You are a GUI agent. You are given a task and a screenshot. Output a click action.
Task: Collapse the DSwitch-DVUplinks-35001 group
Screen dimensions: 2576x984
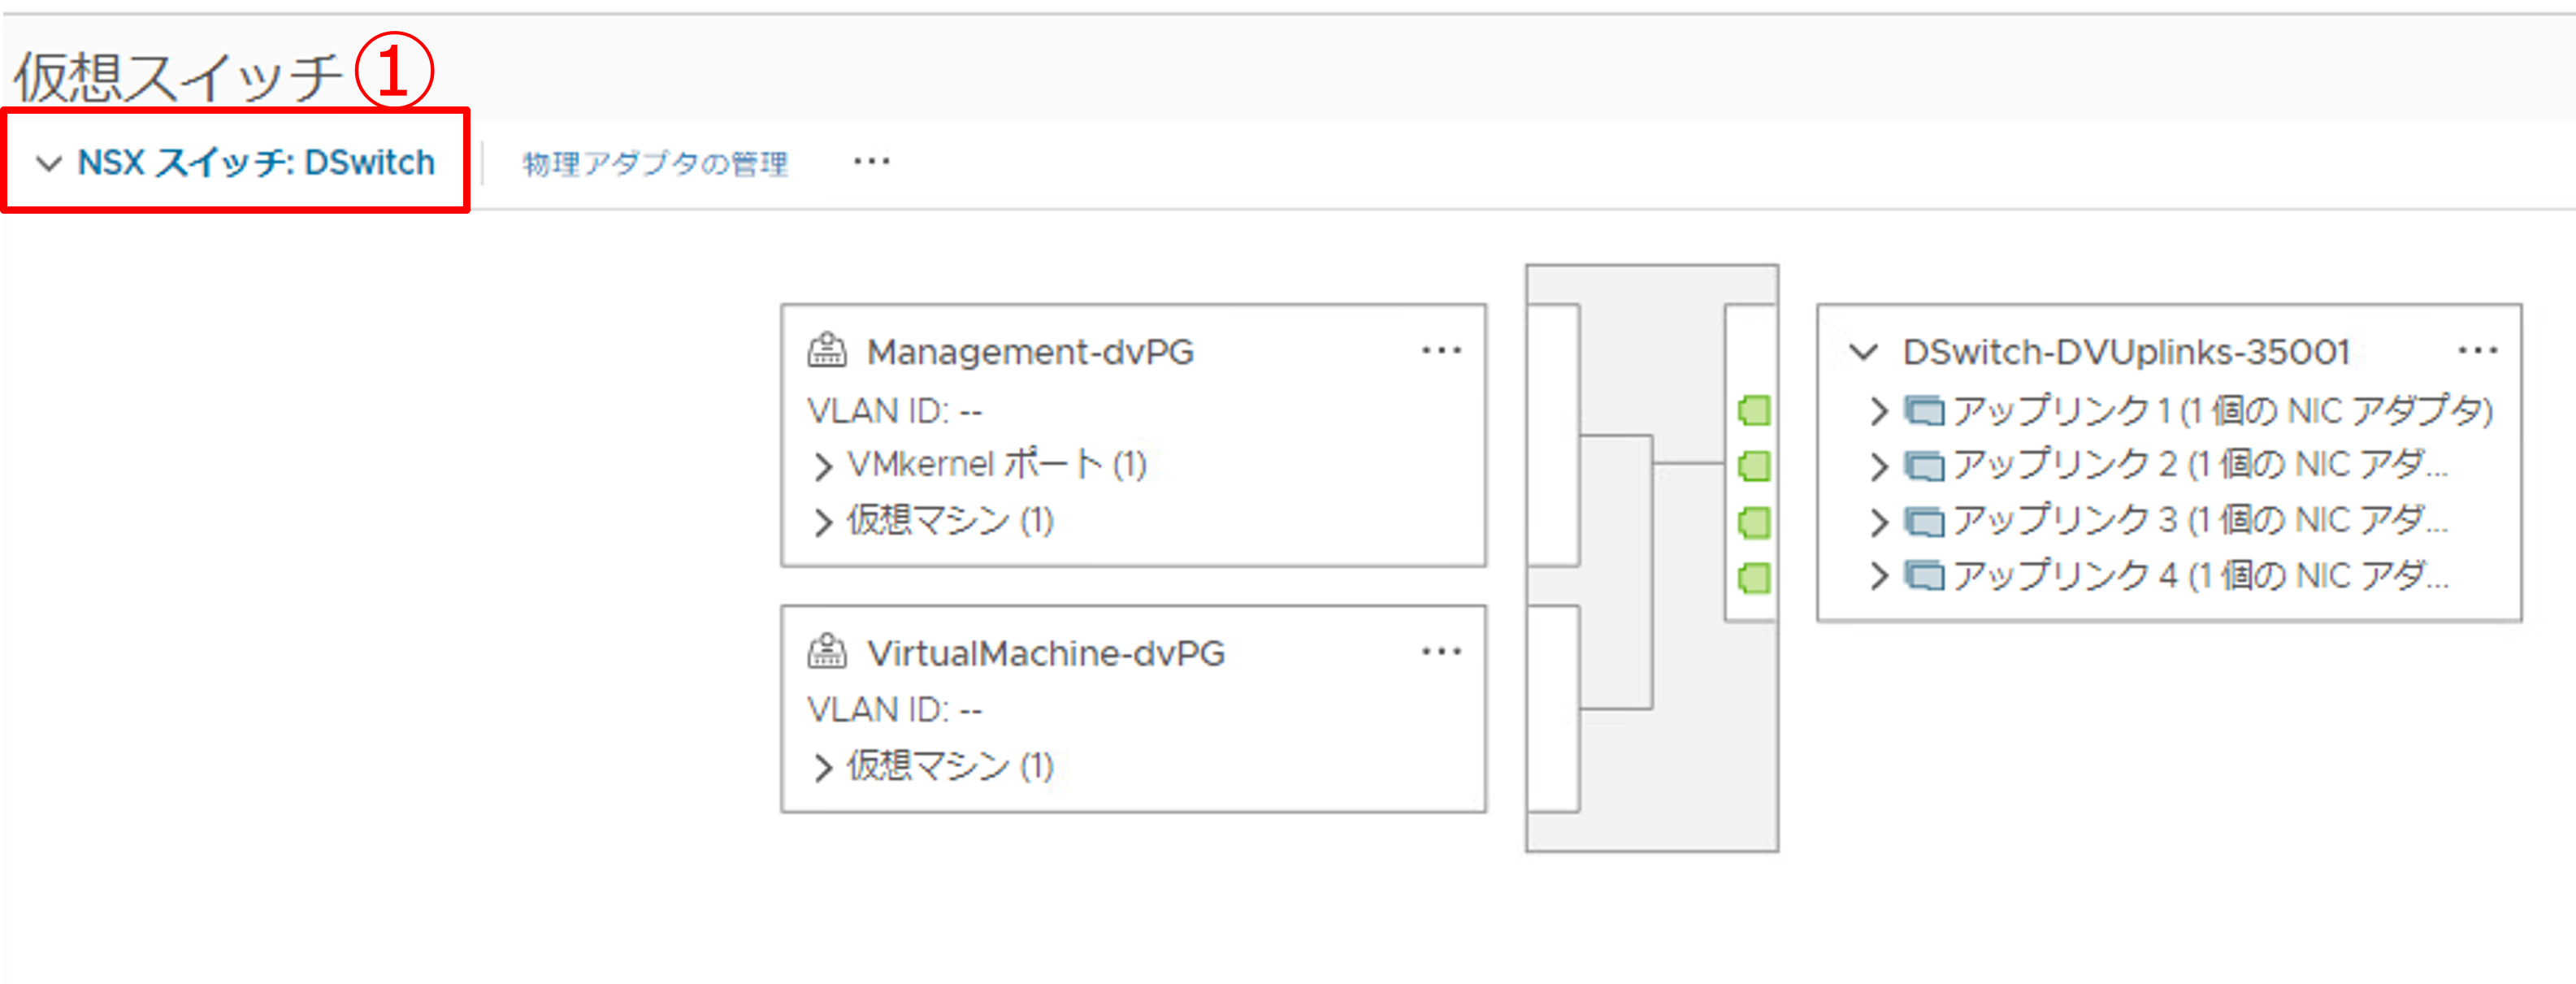click(1863, 352)
